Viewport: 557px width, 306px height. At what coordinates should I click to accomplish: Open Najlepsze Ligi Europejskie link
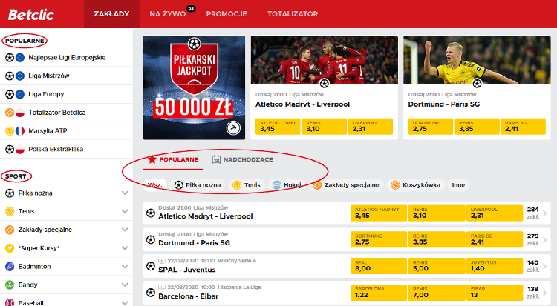click(x=67, y=58)
